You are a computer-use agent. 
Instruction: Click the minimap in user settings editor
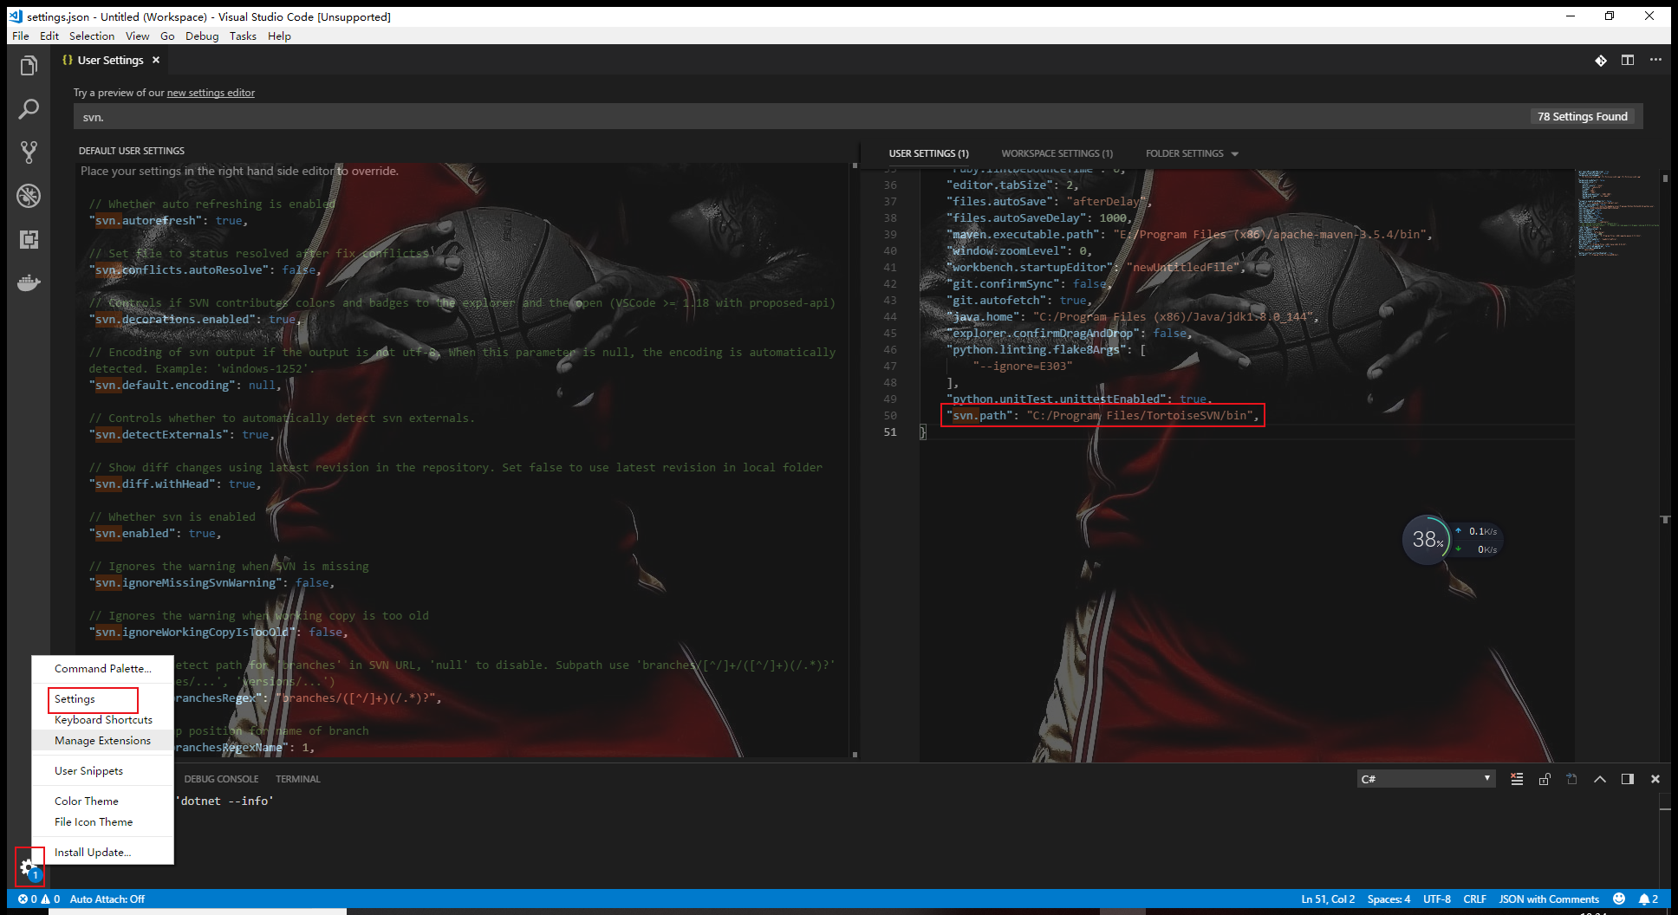pos(1616,212)
